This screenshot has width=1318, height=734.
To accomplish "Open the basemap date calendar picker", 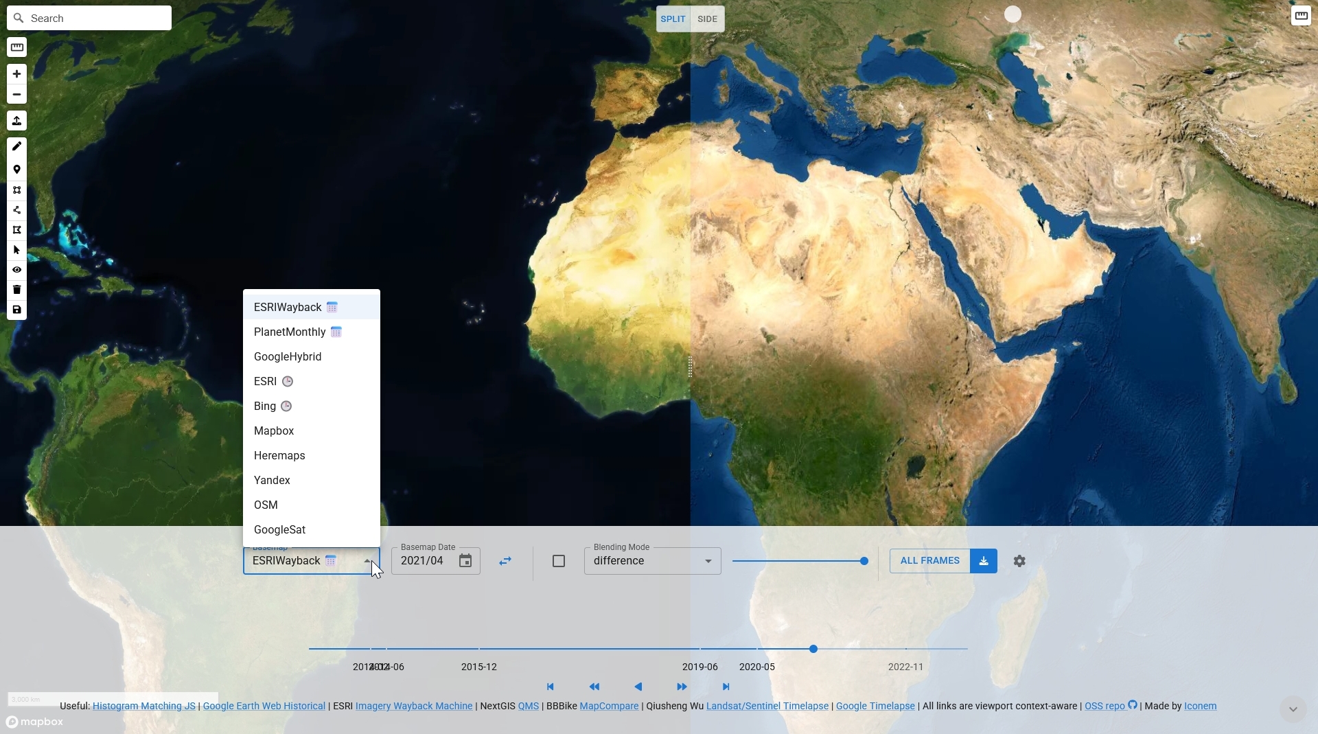I will [465, 561].
